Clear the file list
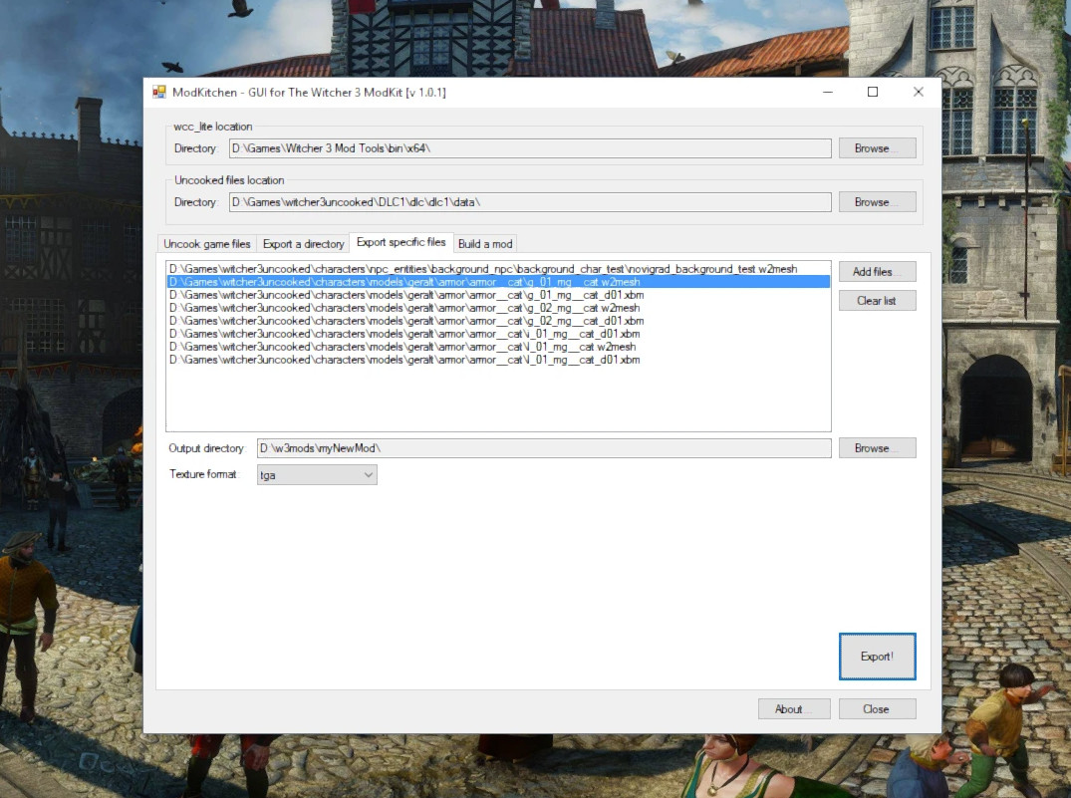The image size is (1071, 798). coord(877,301)
